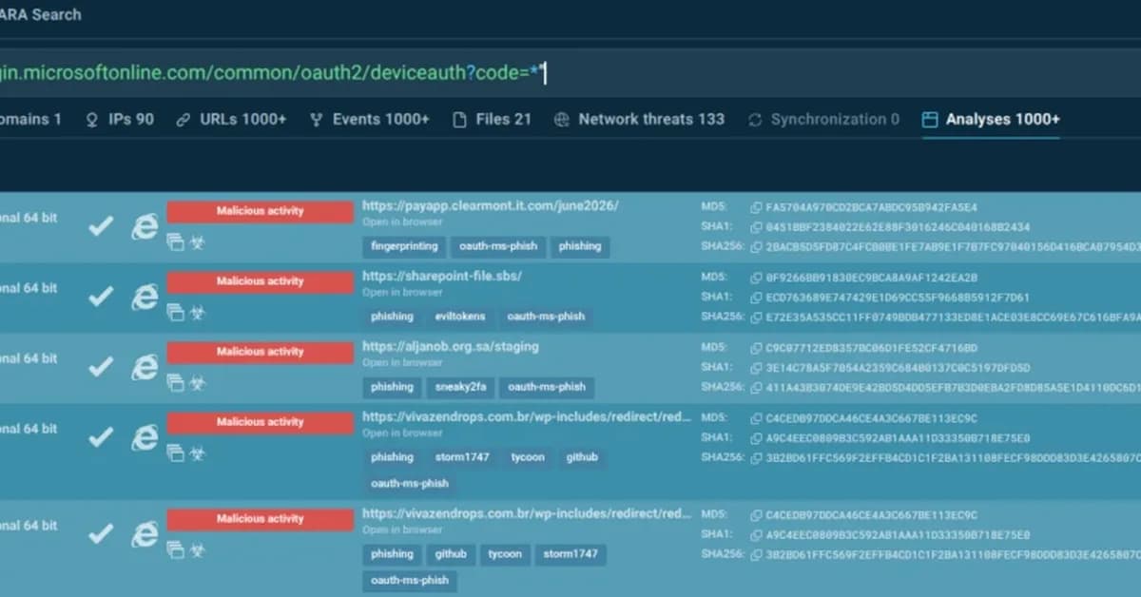Click the biohazard icon in payapp.clearmont.it.com row
This screenshot has width=1141, height=597.
pos(198,242)
